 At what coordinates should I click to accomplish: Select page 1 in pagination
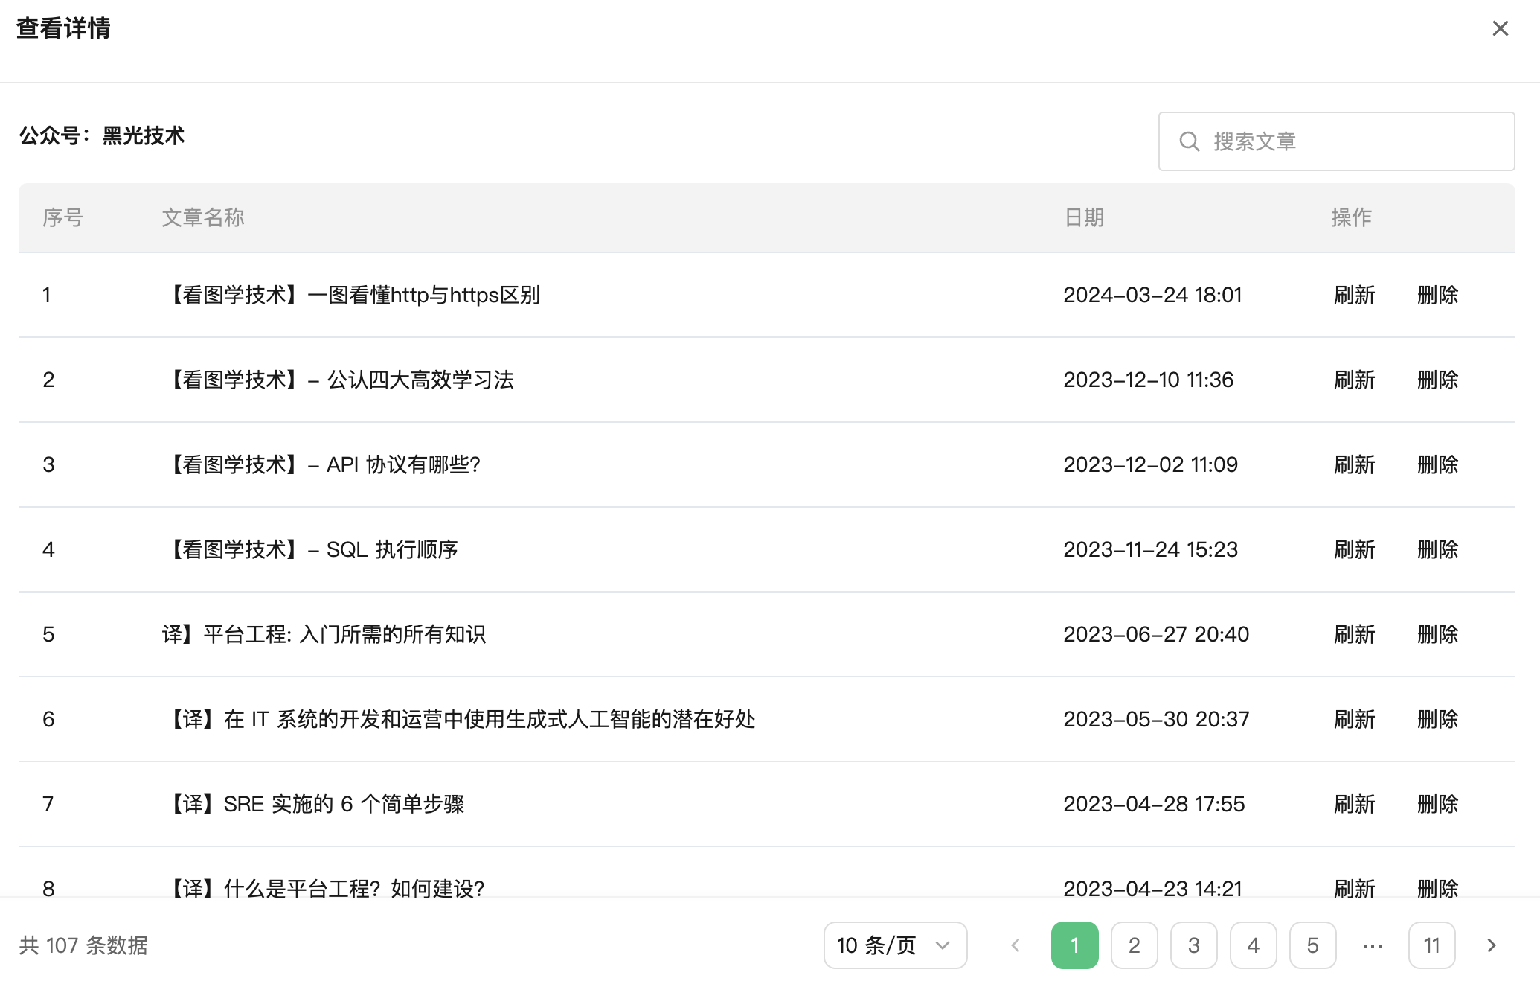[x=1075, y=945]
